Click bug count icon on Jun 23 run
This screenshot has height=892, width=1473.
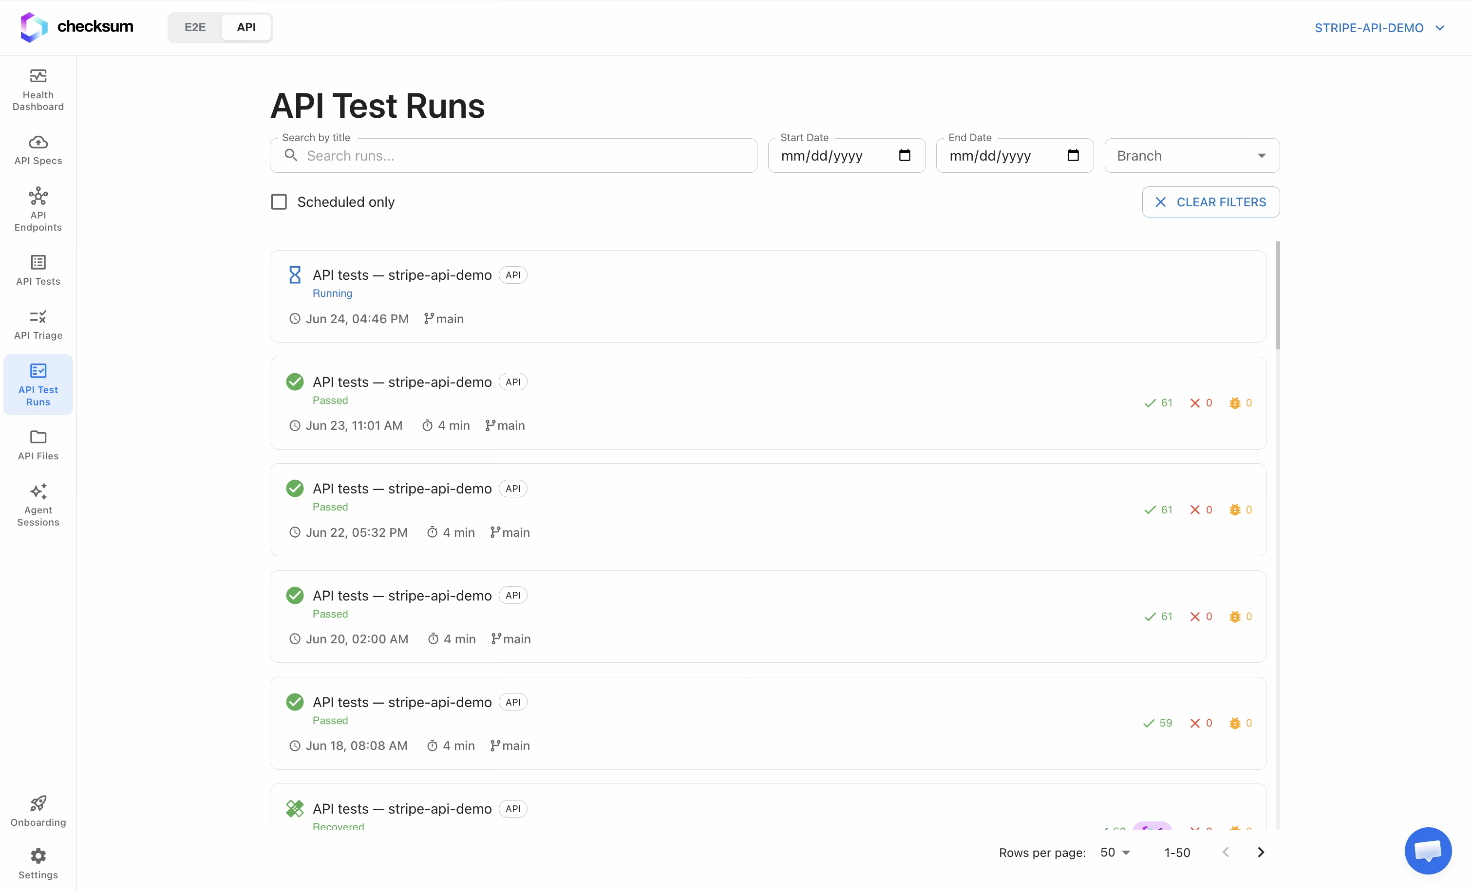[x=1234, y=403]
